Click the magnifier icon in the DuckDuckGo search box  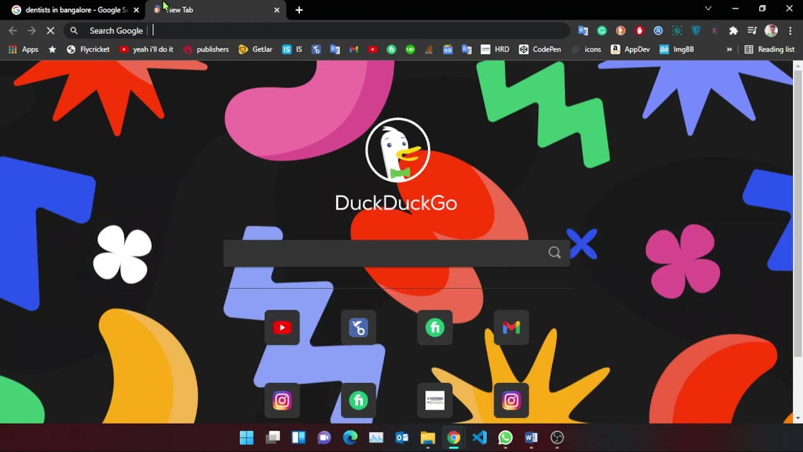[x=555, y=252]
